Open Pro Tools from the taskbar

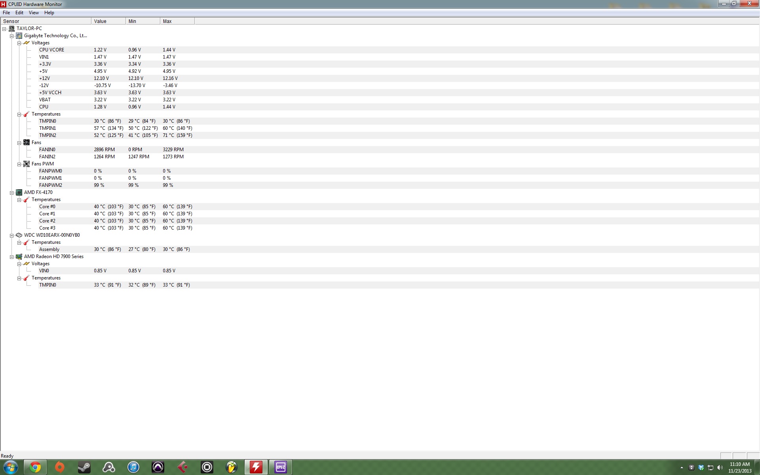(x=158, y=467)
